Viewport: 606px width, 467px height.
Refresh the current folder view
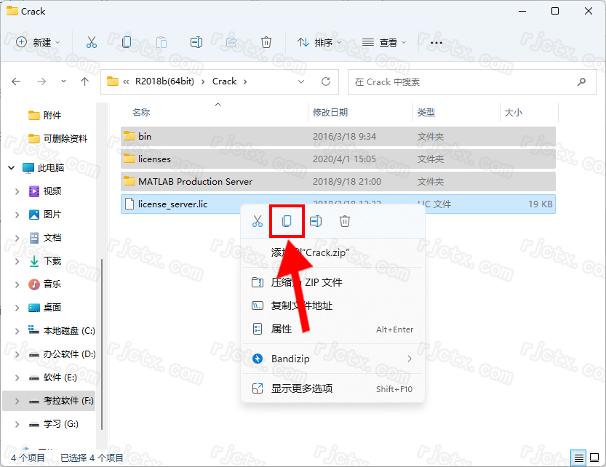[x=325, y=81]
